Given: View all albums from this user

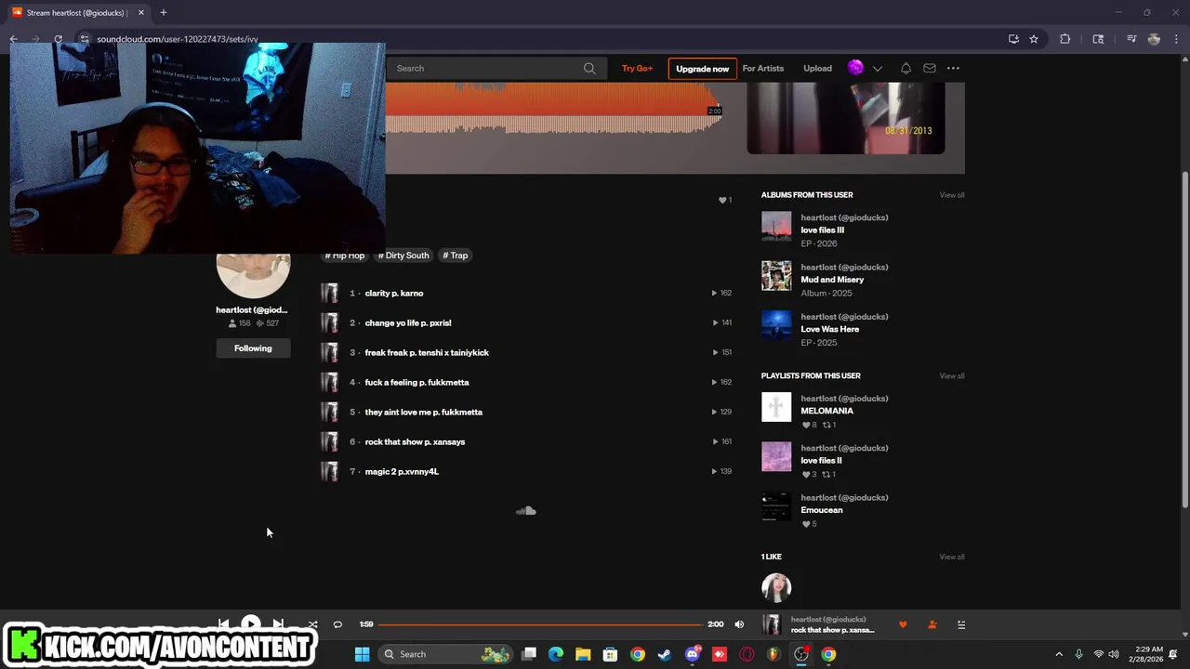Looking at the screenshot, I should 951,195.
